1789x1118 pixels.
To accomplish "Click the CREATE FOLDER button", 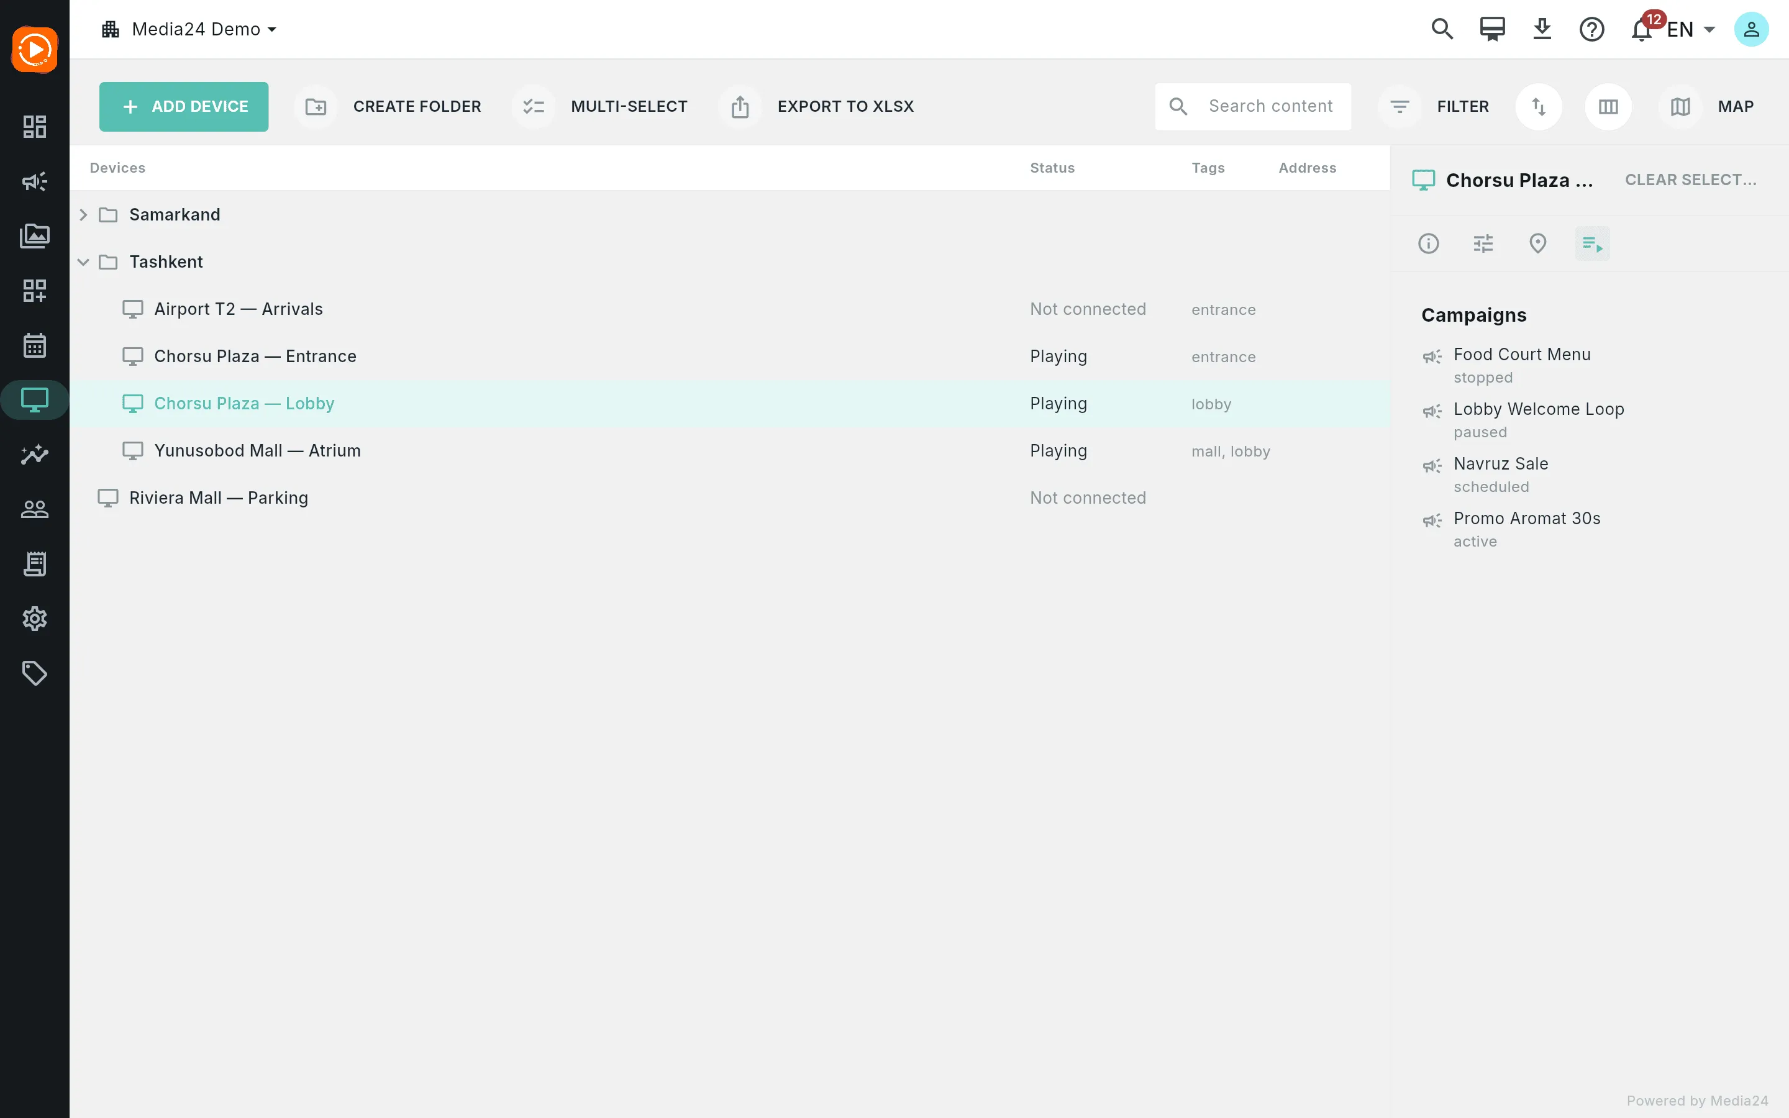I will (x=389, y=106).
